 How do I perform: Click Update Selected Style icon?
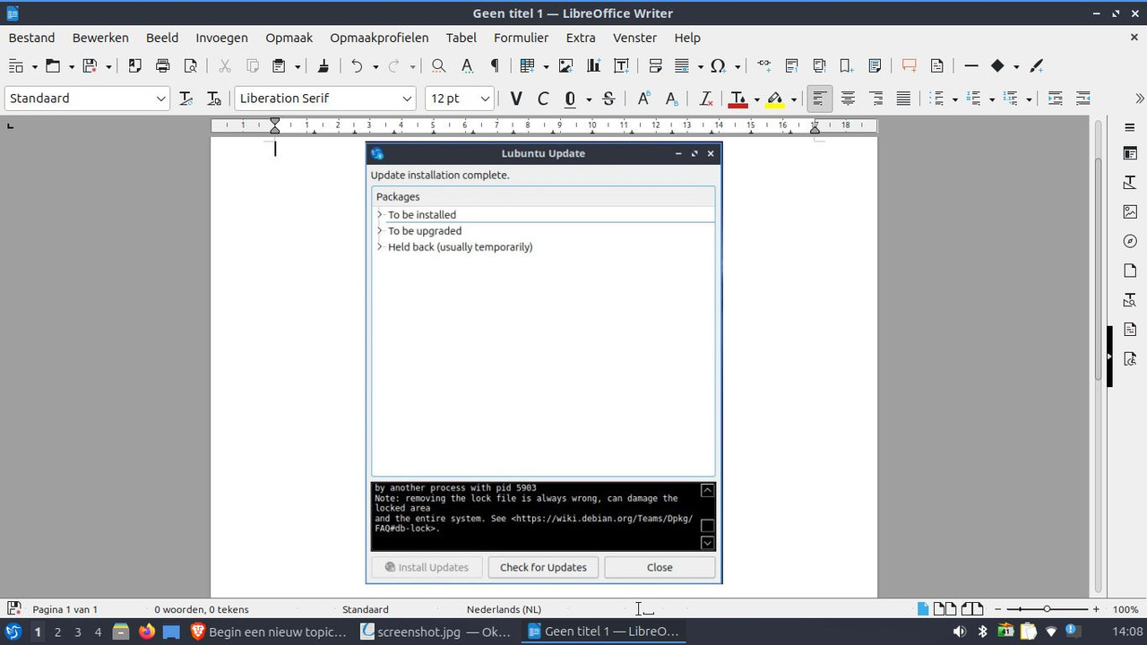(185, 99)
